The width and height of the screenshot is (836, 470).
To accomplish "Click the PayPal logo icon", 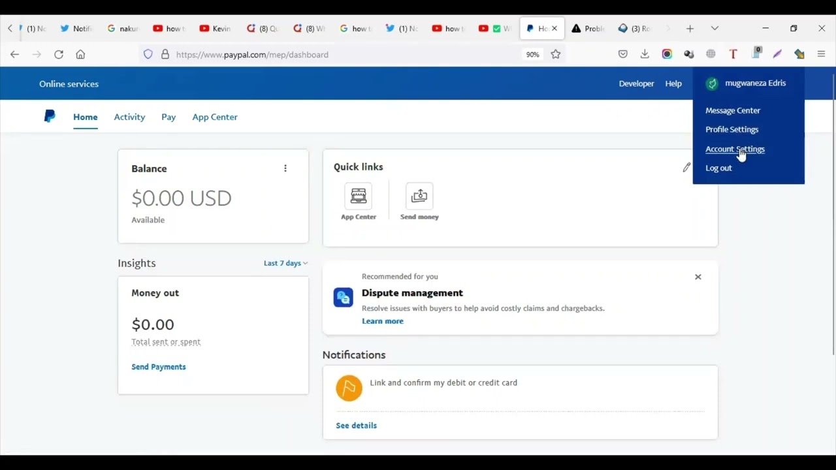I will 50,116.
